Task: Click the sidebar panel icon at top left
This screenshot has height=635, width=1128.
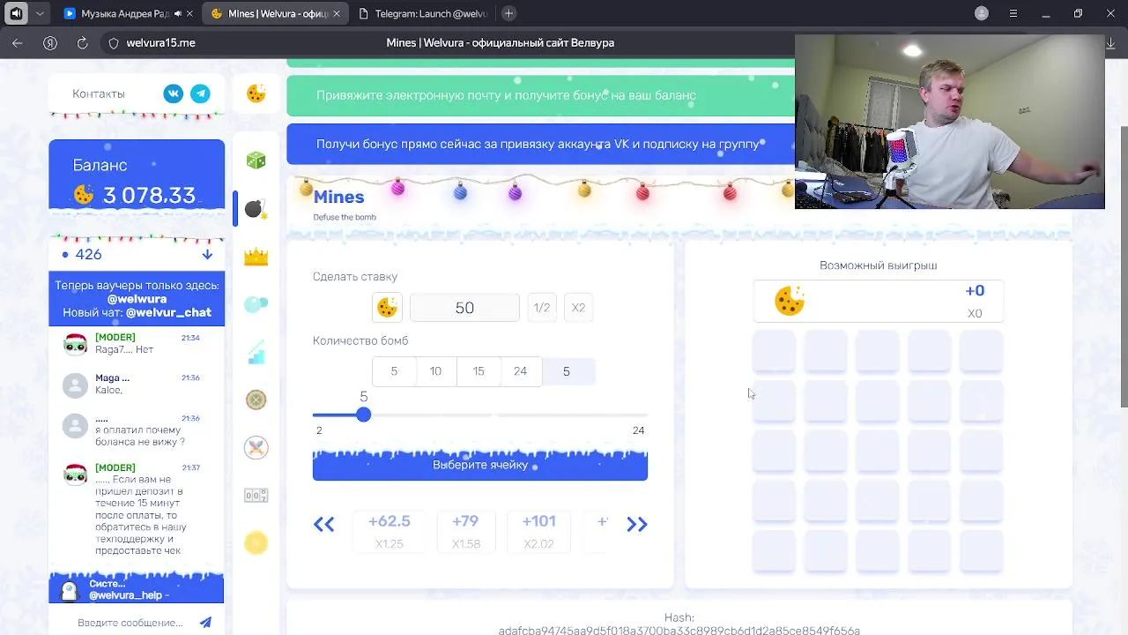Action: point(17,13)
